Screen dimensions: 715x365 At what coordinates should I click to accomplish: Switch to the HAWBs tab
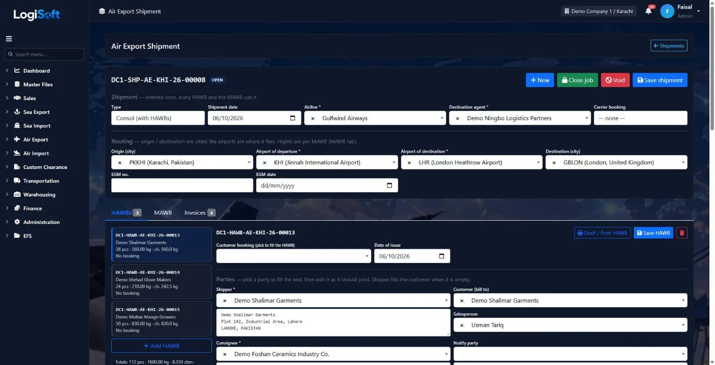point(126,213)
